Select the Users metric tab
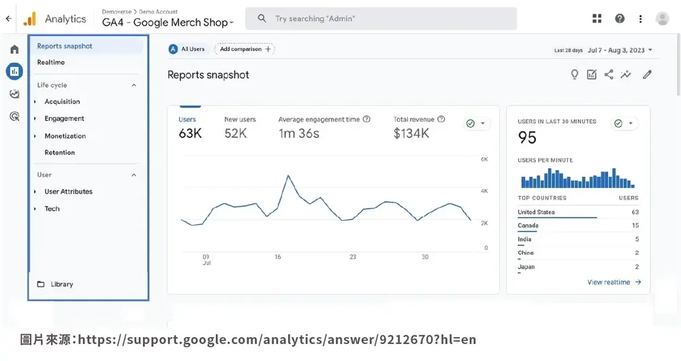The image size is (681, 361). coord(190,128)
